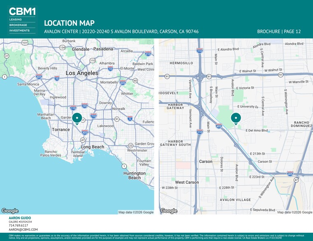Click the phone number 714.769.6117
This screenshot has height=241, width=313.
point(19,225)
